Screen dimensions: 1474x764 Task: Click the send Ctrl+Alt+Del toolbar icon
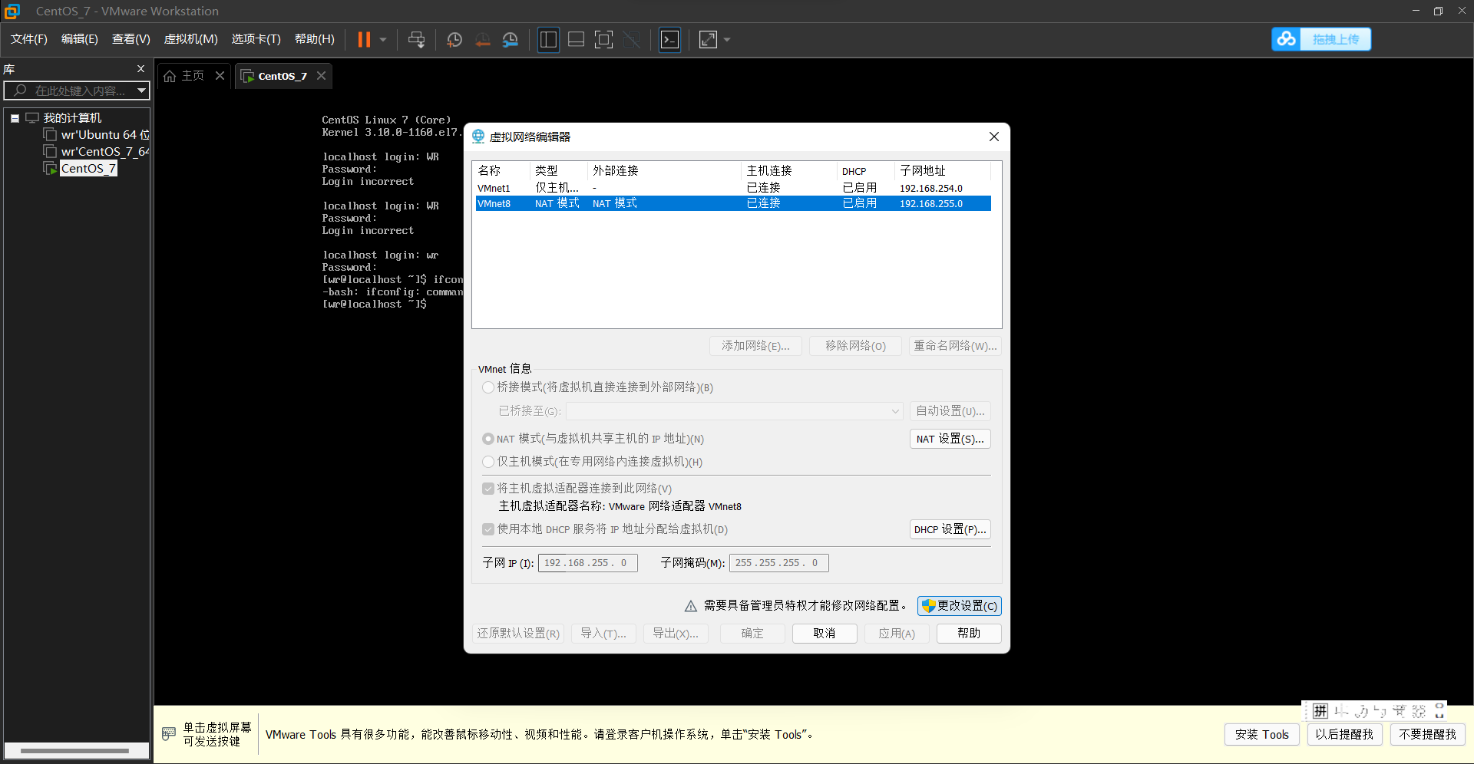coord(416,39)
